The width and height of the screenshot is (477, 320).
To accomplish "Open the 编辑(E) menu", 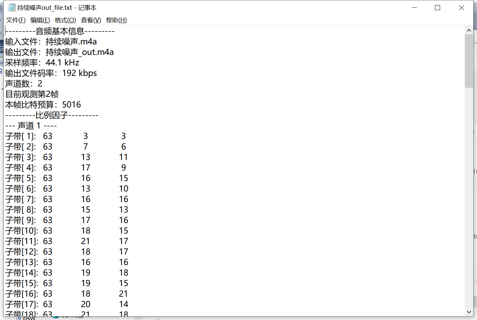I will click(40, 20).
